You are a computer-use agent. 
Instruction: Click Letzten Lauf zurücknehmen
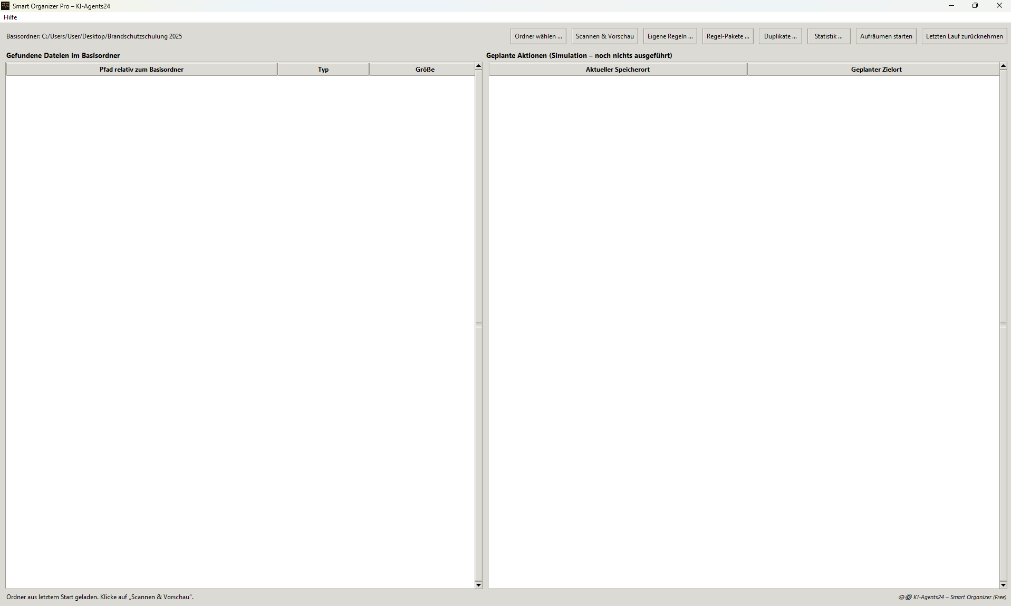pyautogui.click(x=964, y=36)
